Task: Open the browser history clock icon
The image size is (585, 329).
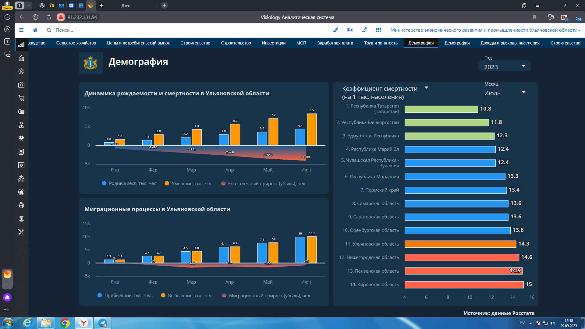Action: pos(7,17)
